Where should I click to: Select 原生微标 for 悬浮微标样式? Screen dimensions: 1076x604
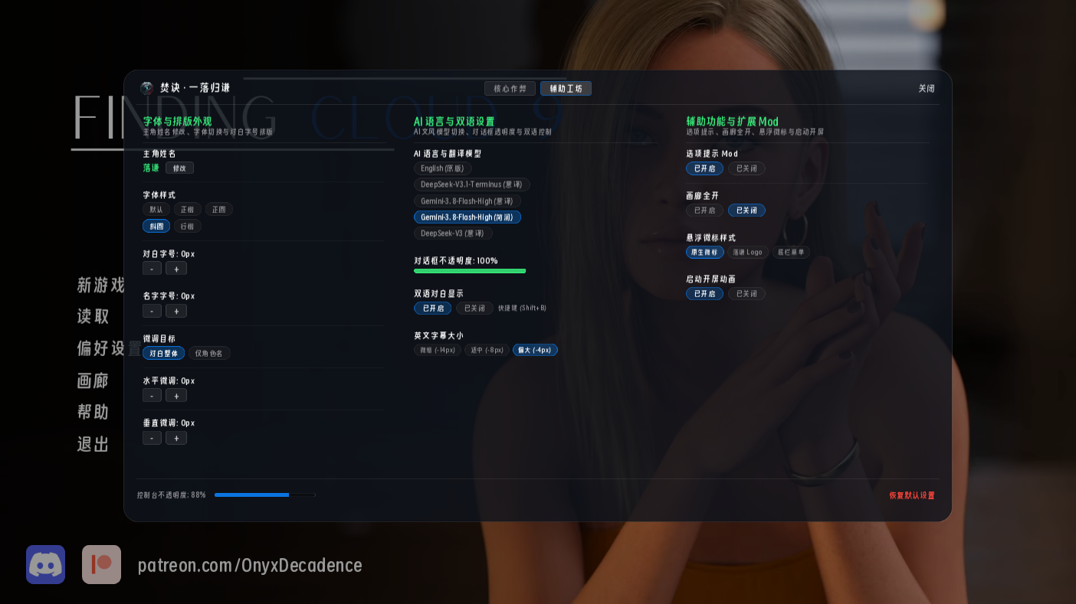pos(705,252)
